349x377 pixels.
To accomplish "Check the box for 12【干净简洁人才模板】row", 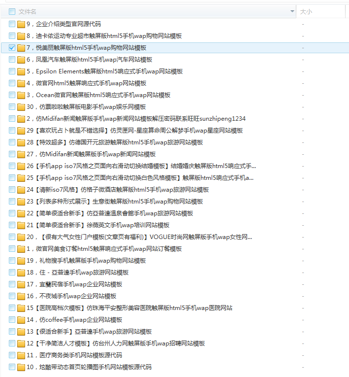I will click(x=12, y=343).
